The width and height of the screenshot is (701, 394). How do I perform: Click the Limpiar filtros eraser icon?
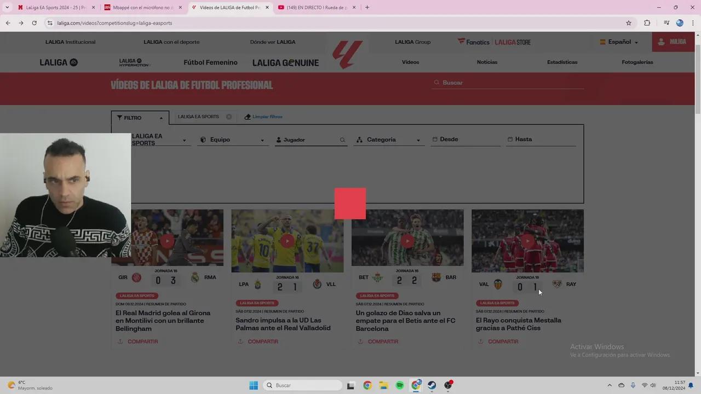(x=248, y=117)
